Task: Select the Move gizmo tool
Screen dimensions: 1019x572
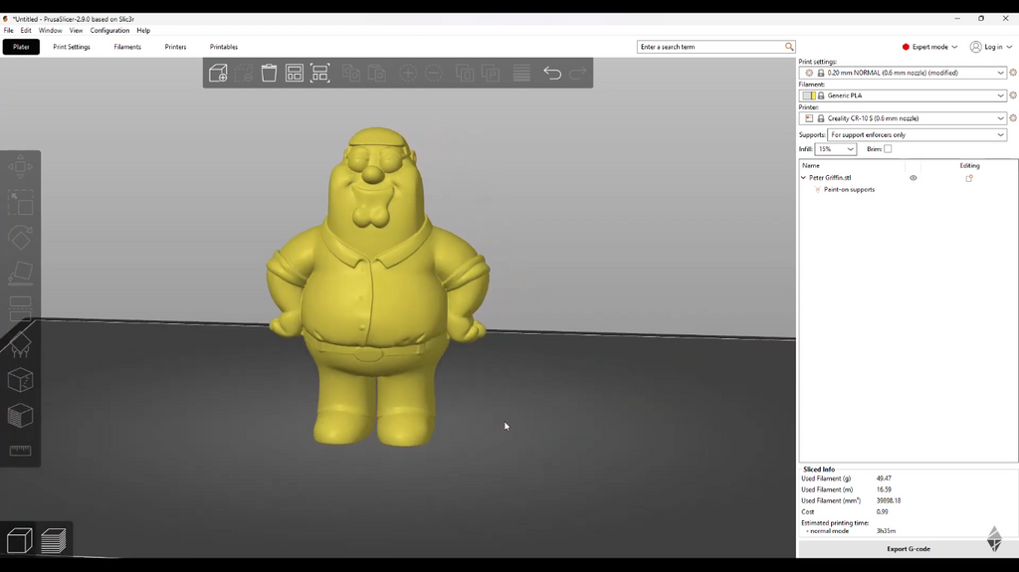Action: (x=20, y=167)
